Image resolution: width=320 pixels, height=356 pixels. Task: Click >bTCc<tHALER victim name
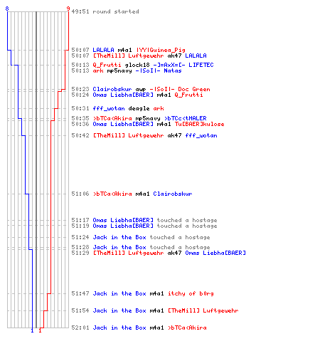click(x=186, y=118)
